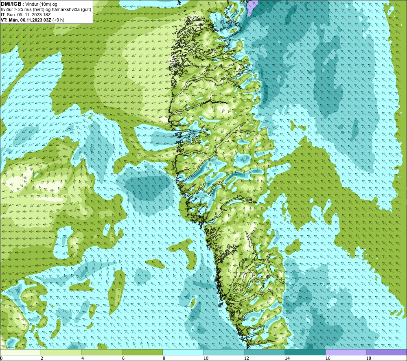The width and height of the screenshot is (407, 361).
Task: Click the '(+9 h)' forecast offset text
Action: [58, 20]
